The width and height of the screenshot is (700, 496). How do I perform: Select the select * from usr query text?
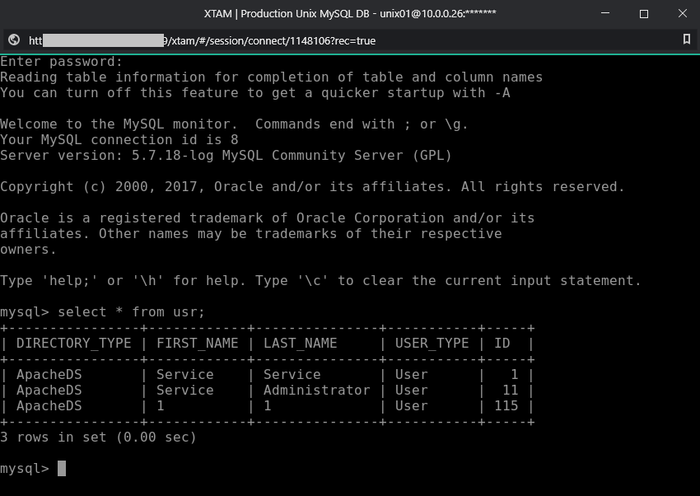pyautogui.click(x=131, y=311)
